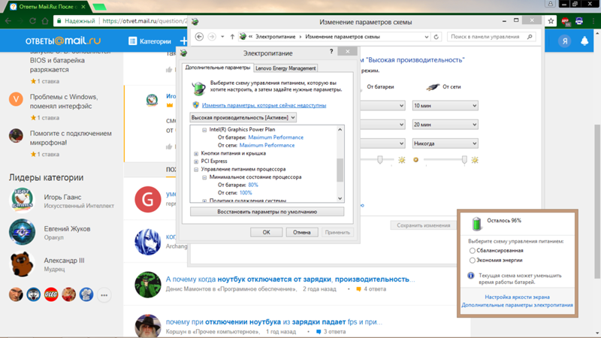601x338 pixels.
Task: Collapse Intel(R) Graphics Power Plan node
Action: pos(204,130)
